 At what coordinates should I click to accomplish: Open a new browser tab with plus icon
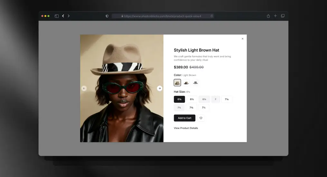point(275,16)
